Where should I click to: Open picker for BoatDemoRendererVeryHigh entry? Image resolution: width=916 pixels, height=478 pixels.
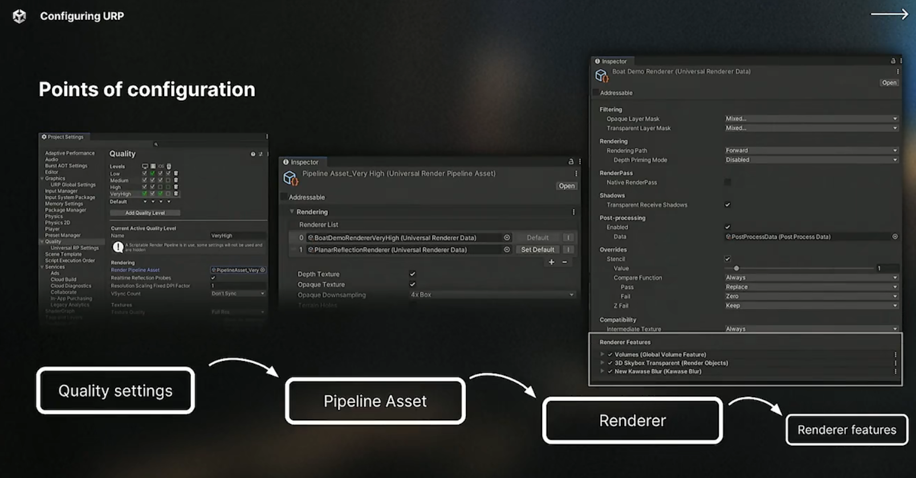click(x=507, y=238)
